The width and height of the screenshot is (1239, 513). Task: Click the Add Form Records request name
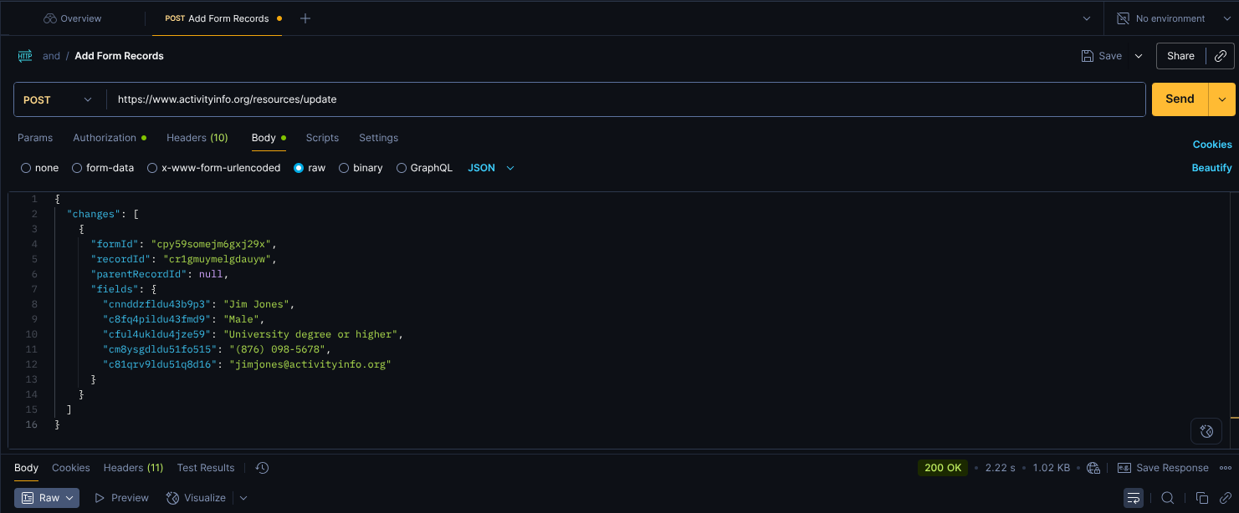[x=119, y=56]
